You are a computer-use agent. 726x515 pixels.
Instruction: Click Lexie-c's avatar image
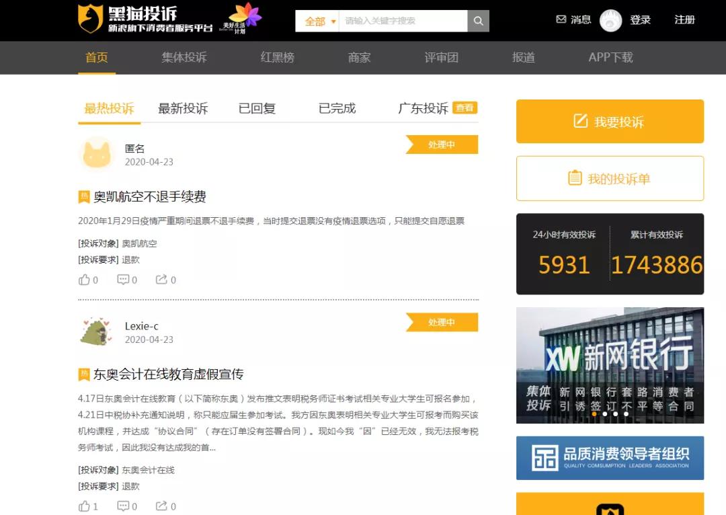pyautogui.click(x=96, y=331)
